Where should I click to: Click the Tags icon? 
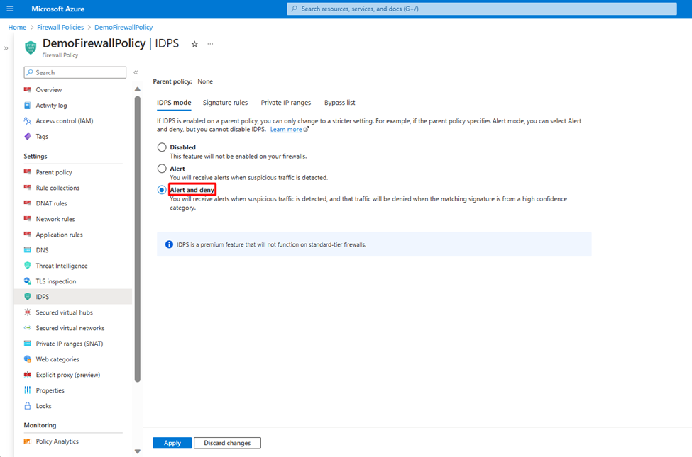28,137
